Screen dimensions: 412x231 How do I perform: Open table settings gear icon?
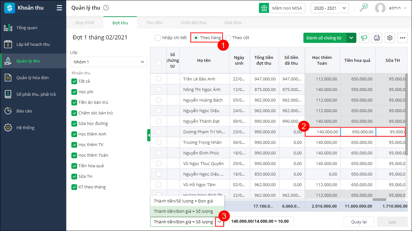pos(390,38)
